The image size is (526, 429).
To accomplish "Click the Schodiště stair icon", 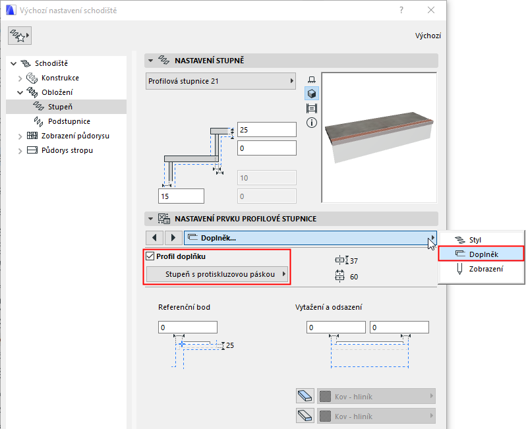I will tap(26, 63).
